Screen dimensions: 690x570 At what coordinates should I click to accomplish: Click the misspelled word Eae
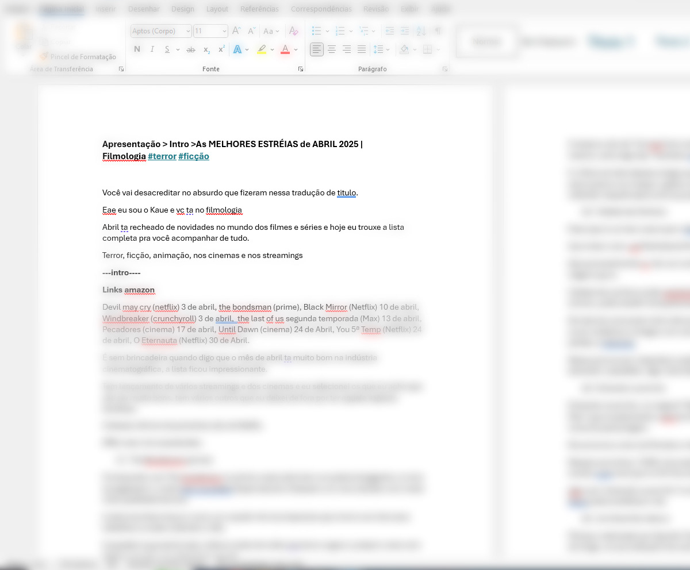(109, 210)
